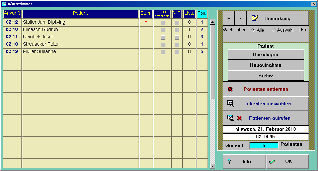Viewport: 318px width, 171px height.
Task: Click Patienten aufrufen button
Action: point(266,118)
